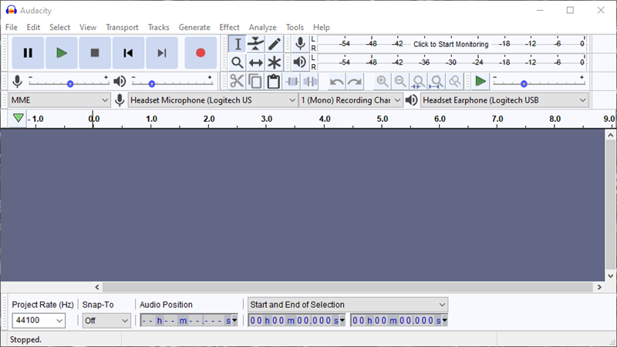The image size is (617, 347).
Task: Open the Effect menu
Action: [x=229, y=28]
